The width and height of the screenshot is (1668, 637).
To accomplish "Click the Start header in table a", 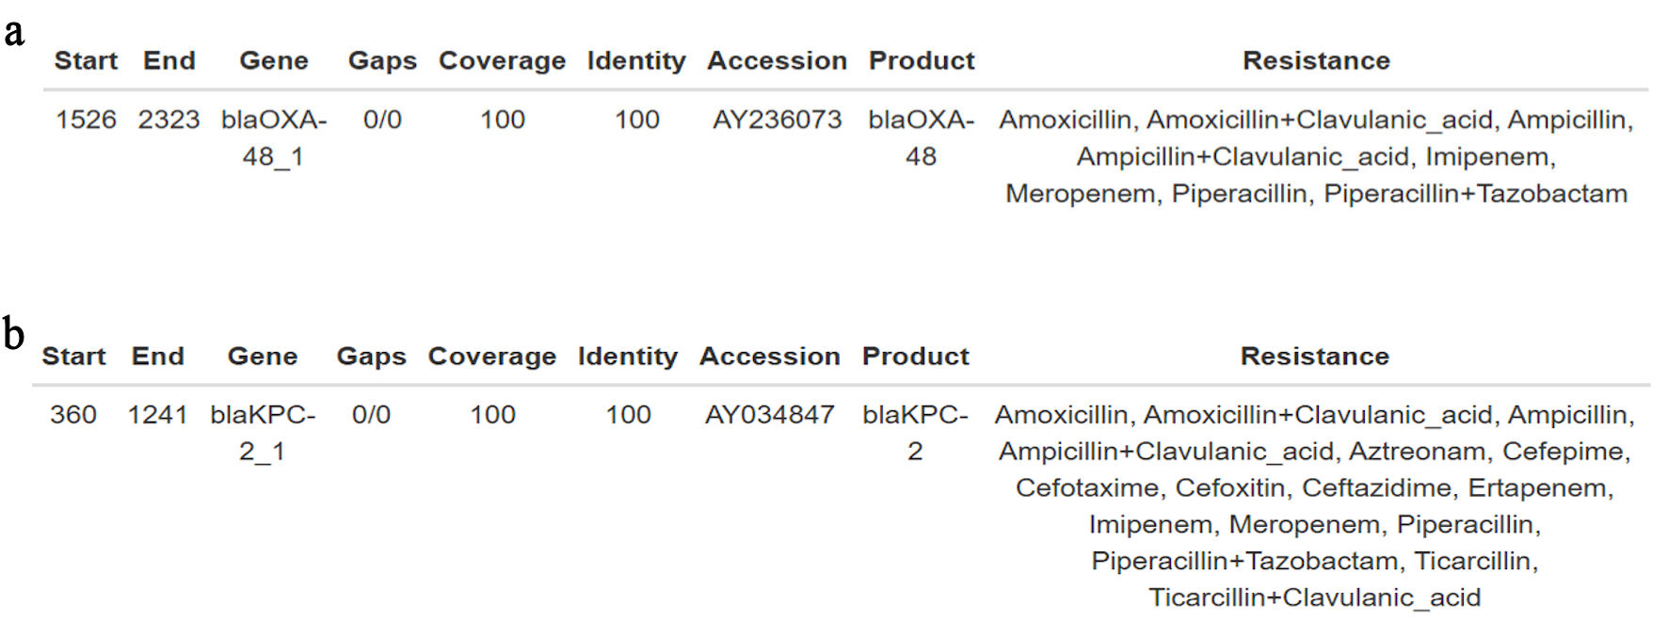I will point(86,60).
